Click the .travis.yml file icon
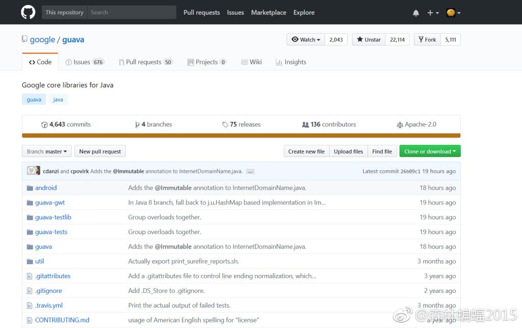Screen dimensions: 522x328 tap(29, 306)
